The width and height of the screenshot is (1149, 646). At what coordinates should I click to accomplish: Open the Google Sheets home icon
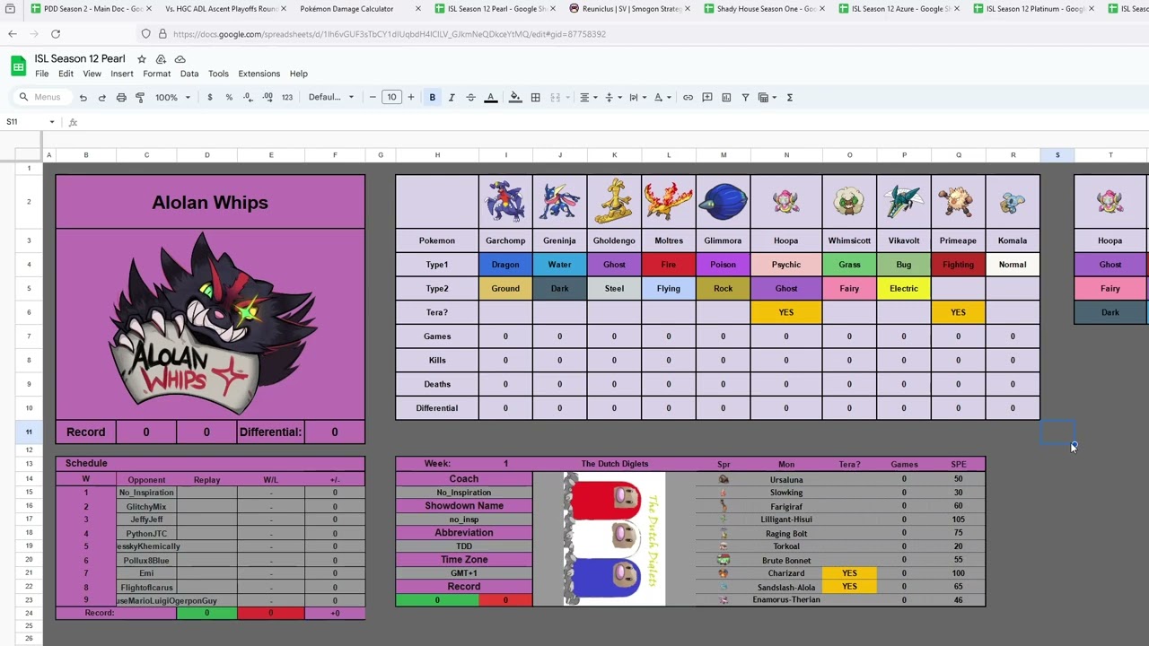pos(18,65)
